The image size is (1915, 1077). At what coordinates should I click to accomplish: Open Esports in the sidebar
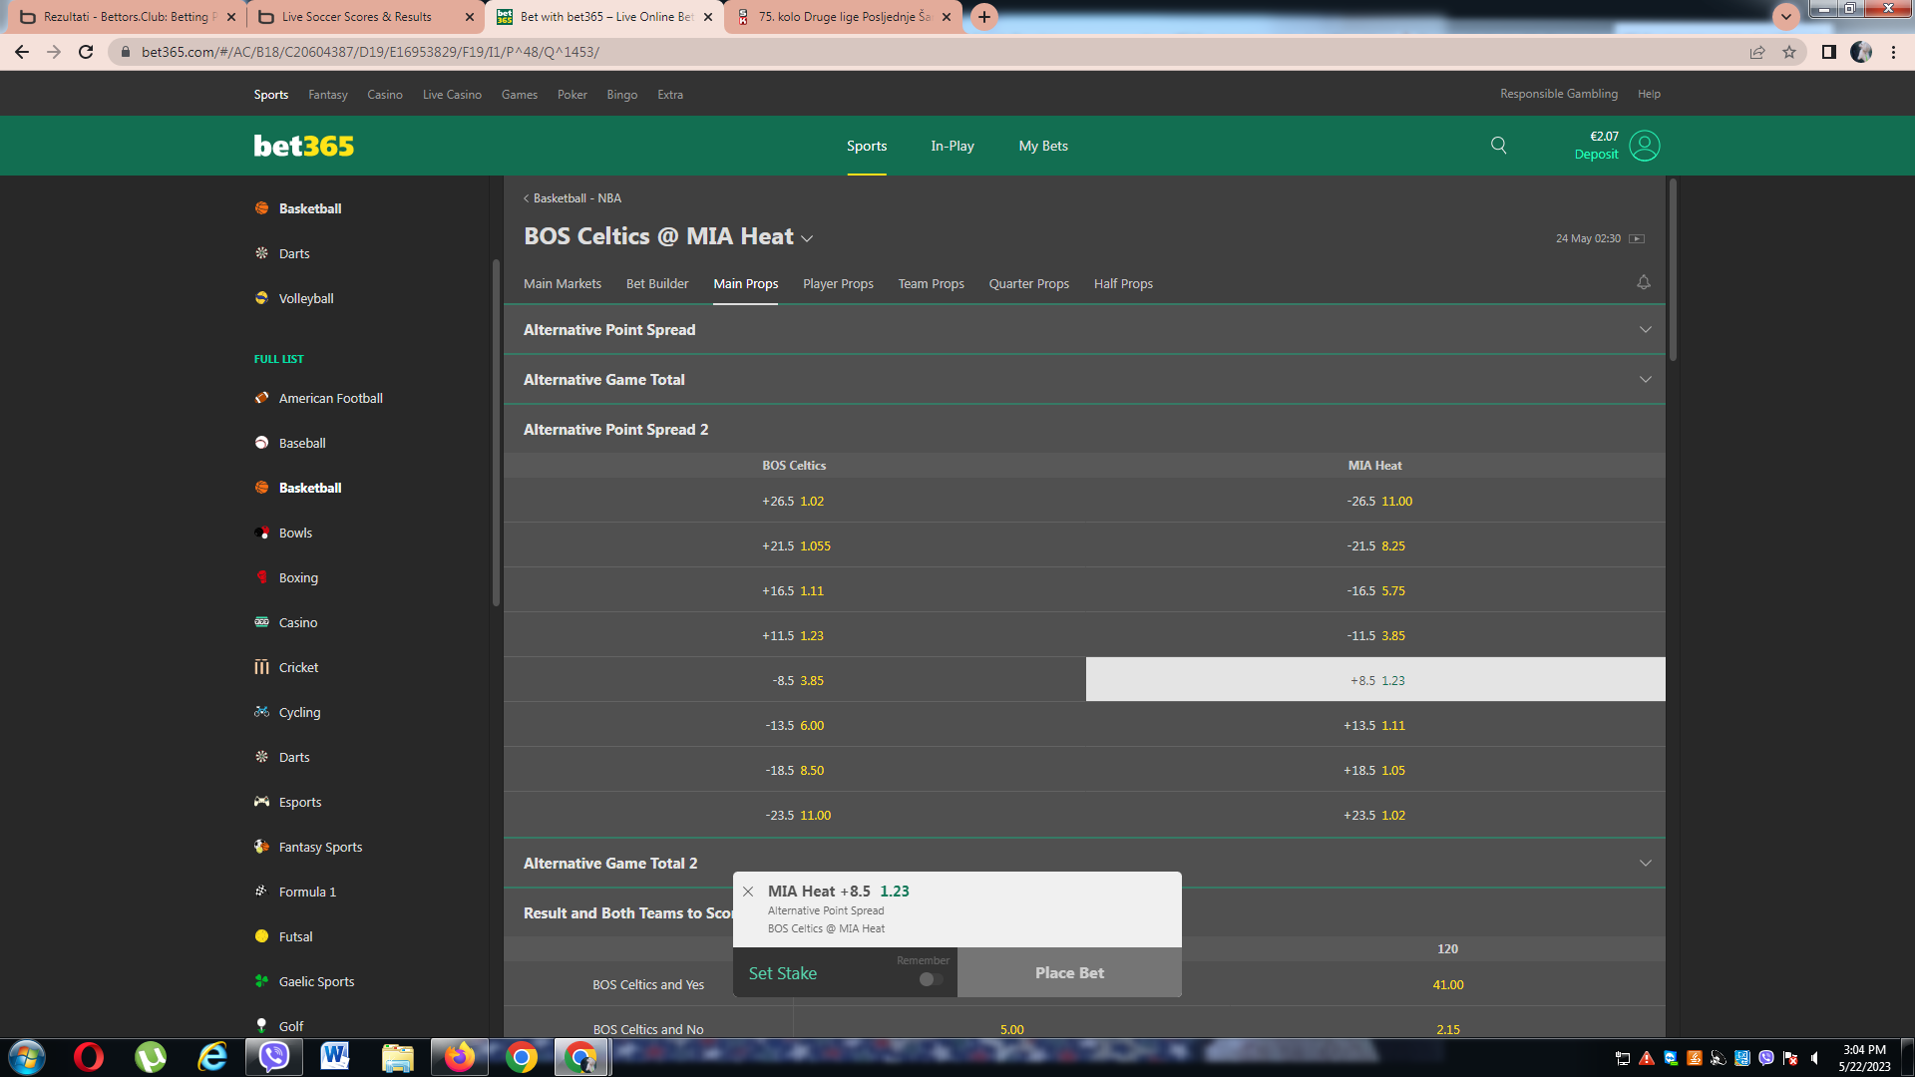coord(299,802)
